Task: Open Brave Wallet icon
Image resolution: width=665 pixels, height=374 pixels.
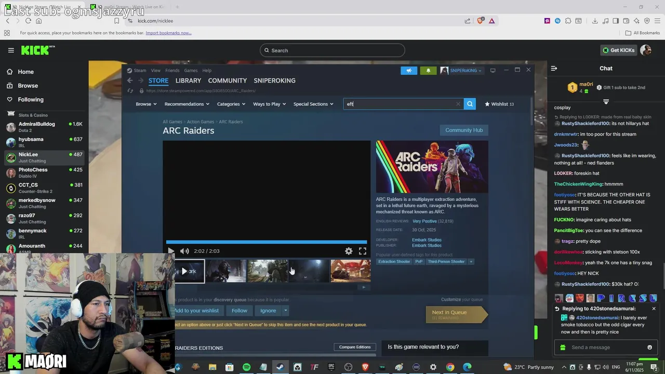Action: 626,21
